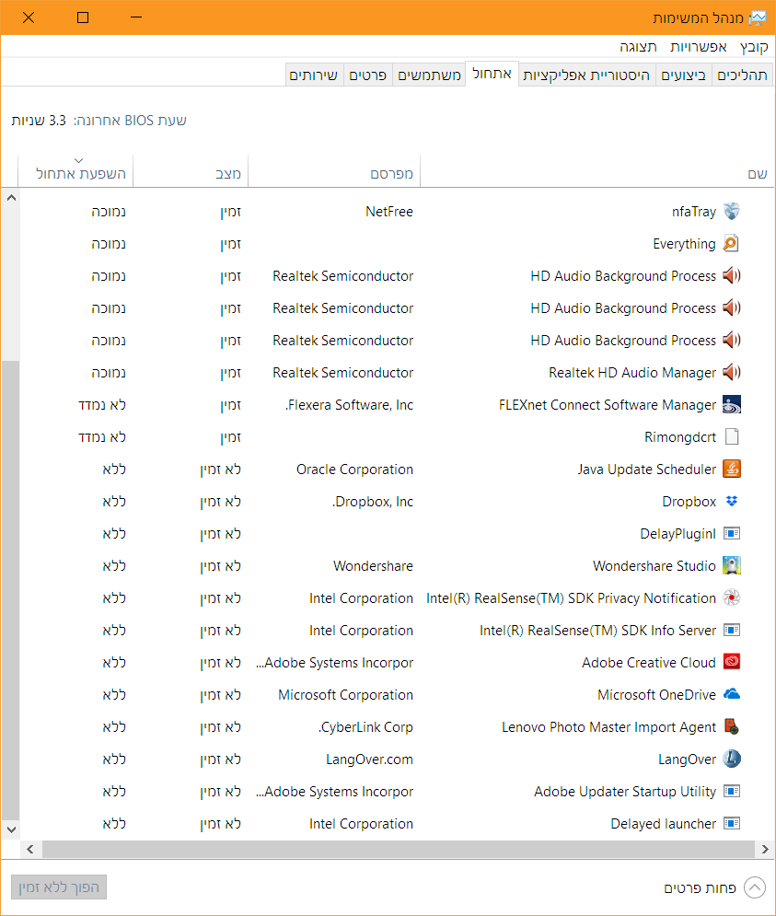Switch to the שירותים services tab
The height and width of the screenshot is (916, 776).
(x=314, y=75)
